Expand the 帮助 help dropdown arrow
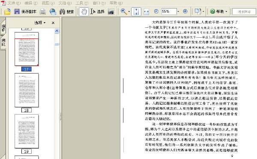257x159 pixels. coord(226,12)
